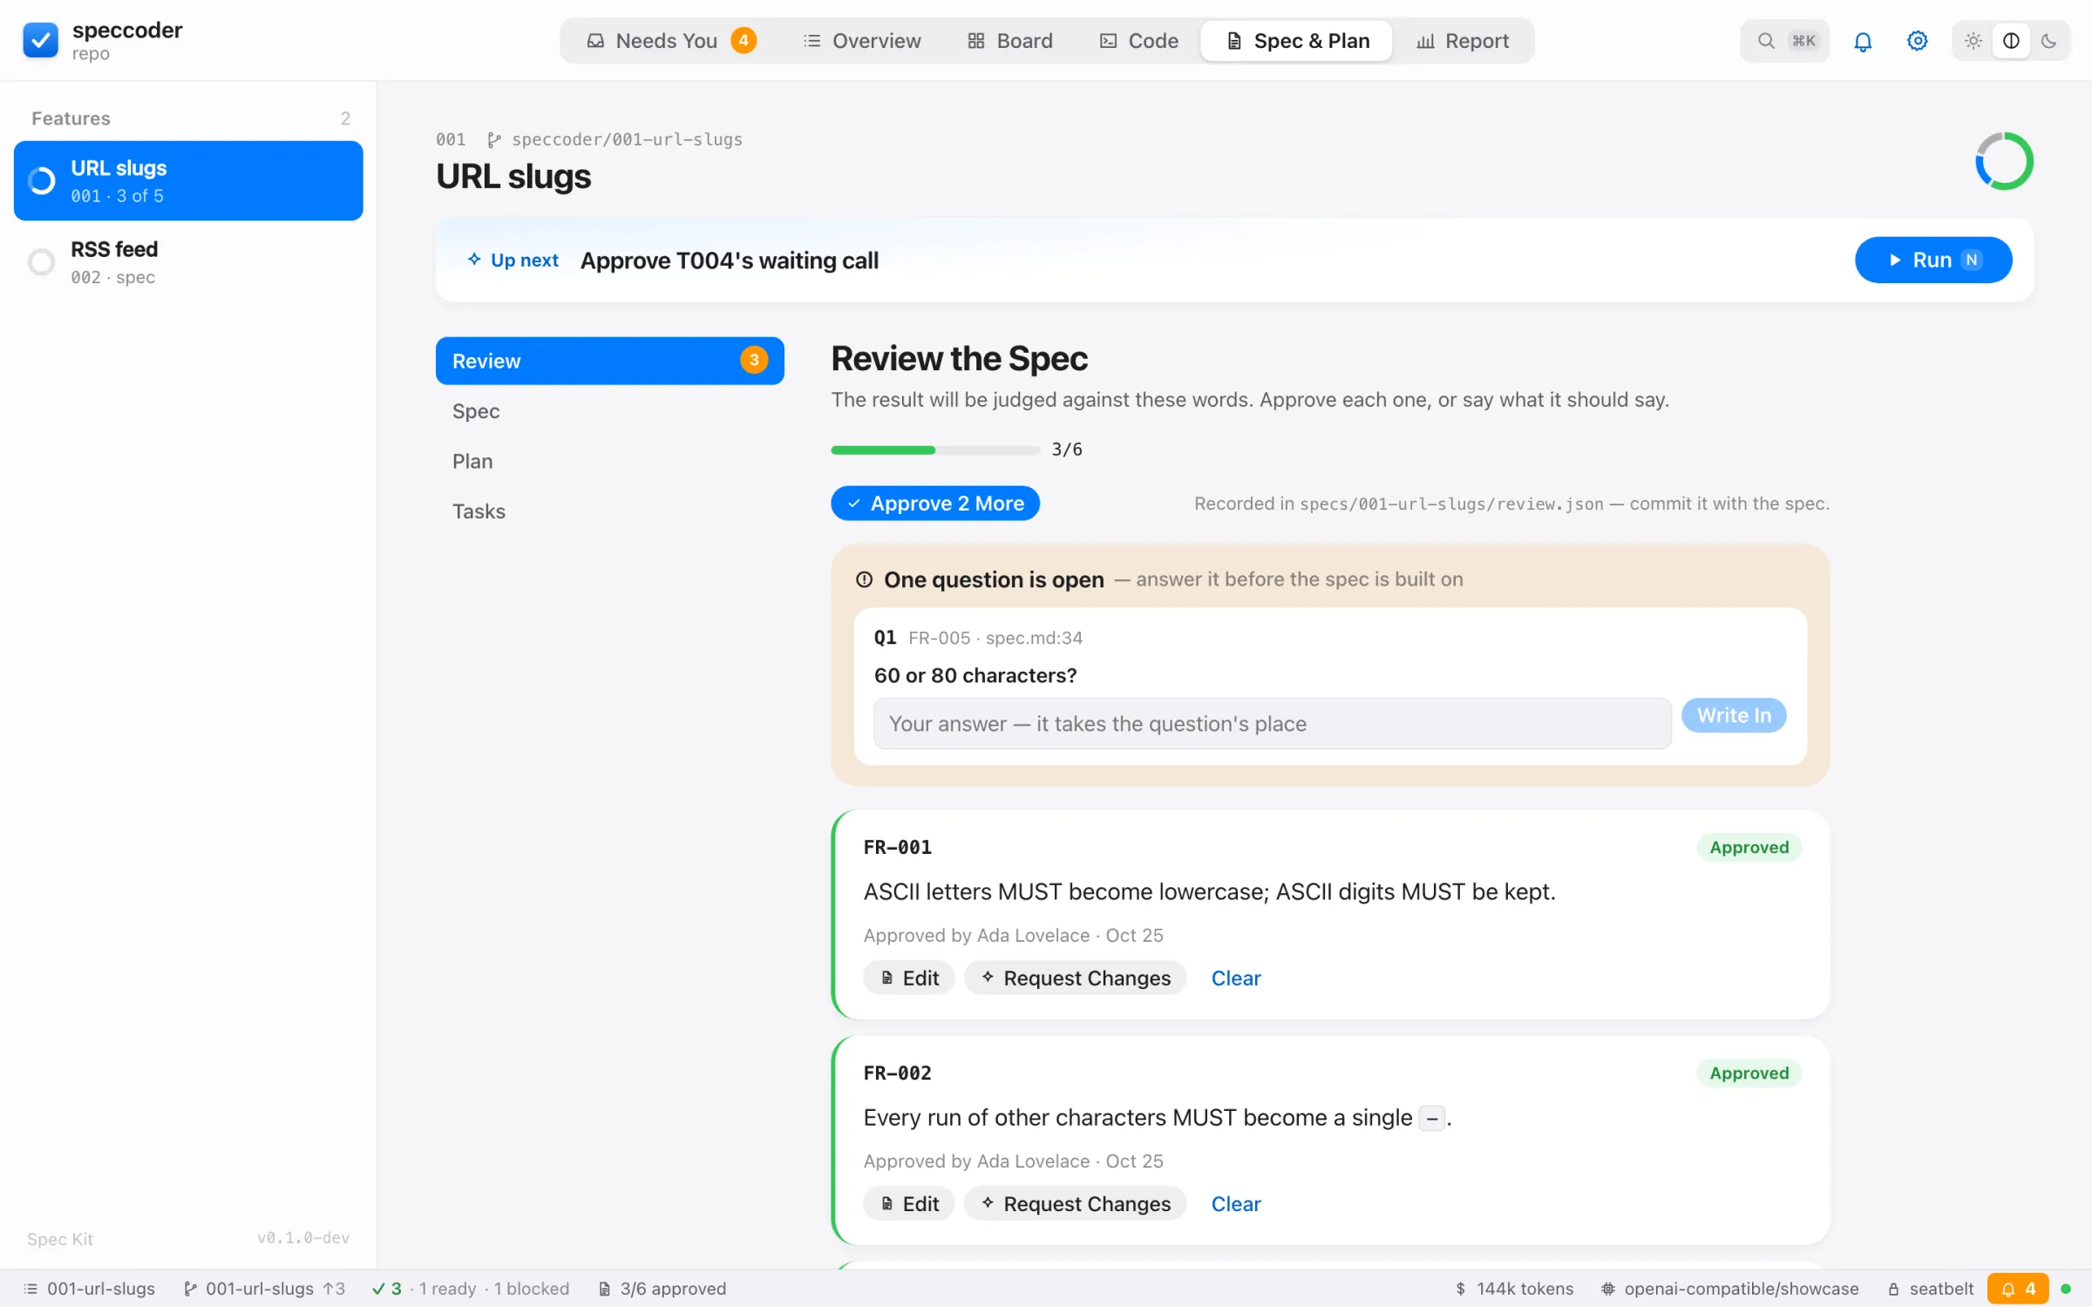
Task: Open the Tasks section
Action: click(x=609, y=511)
